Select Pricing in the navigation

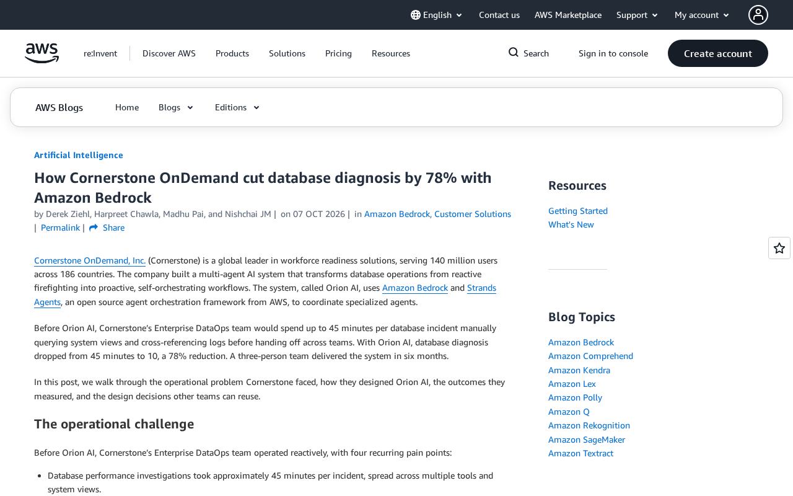click(338, 53)
